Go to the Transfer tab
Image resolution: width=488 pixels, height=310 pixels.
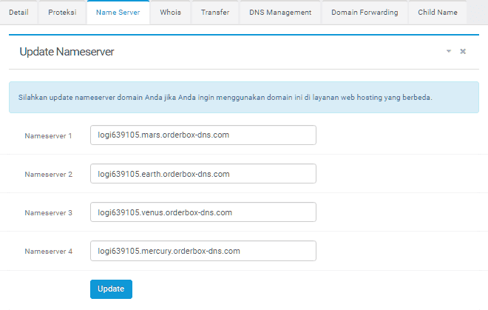point(215,13)
